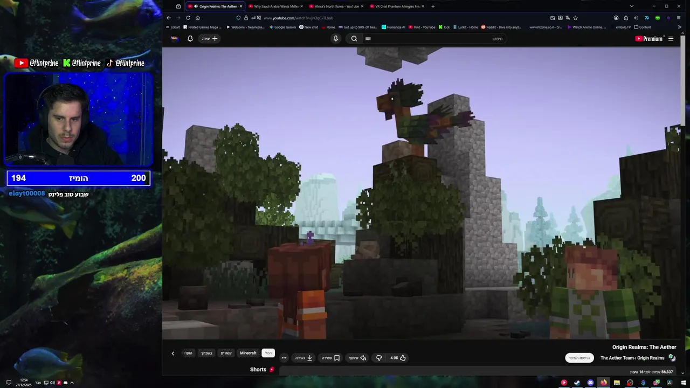This screenshot has width=690, height=388.
Task: Go back with browser back arrow
Action: [169, 18]
